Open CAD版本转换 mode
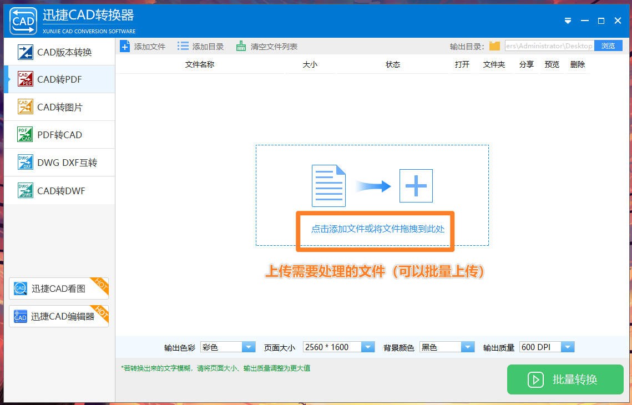This screenshot has height=405, width=632. pyautogui.click(x=59, y=52)
